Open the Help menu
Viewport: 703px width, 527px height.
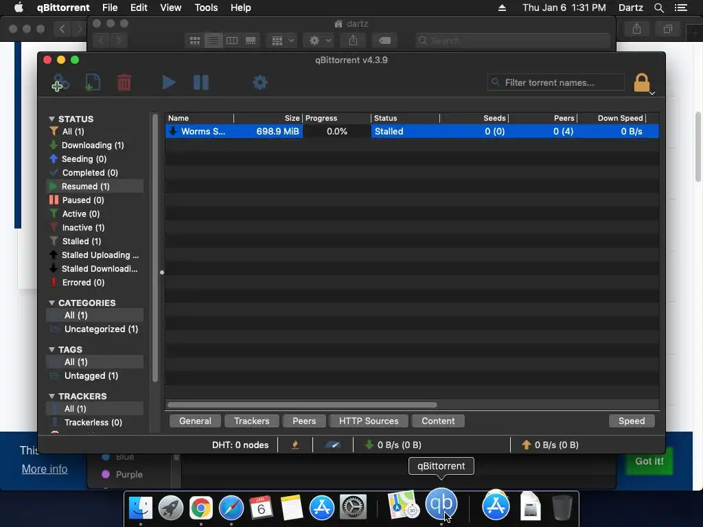point(241,8)
